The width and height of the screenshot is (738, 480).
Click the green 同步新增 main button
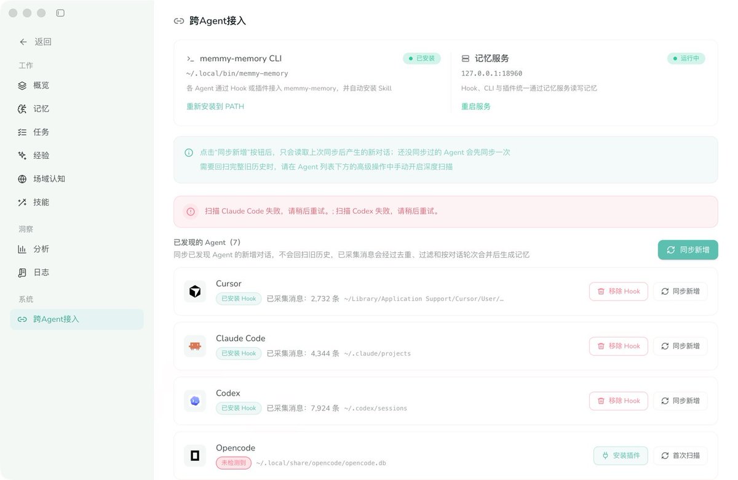point(688,250)
